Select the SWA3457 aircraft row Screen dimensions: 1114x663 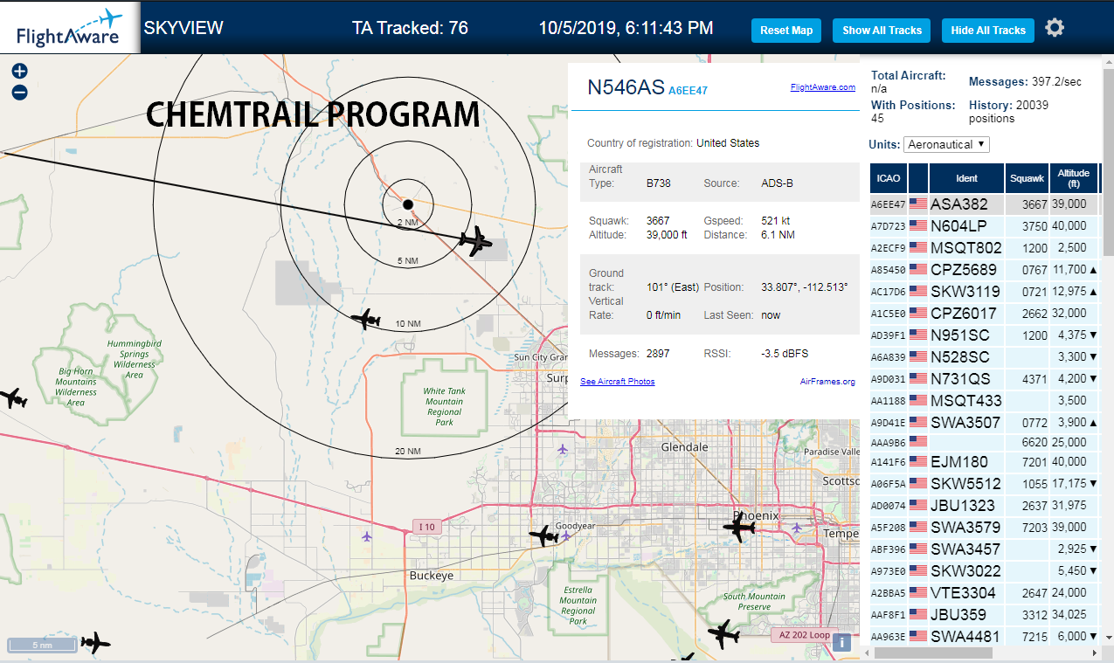point(984,549)
